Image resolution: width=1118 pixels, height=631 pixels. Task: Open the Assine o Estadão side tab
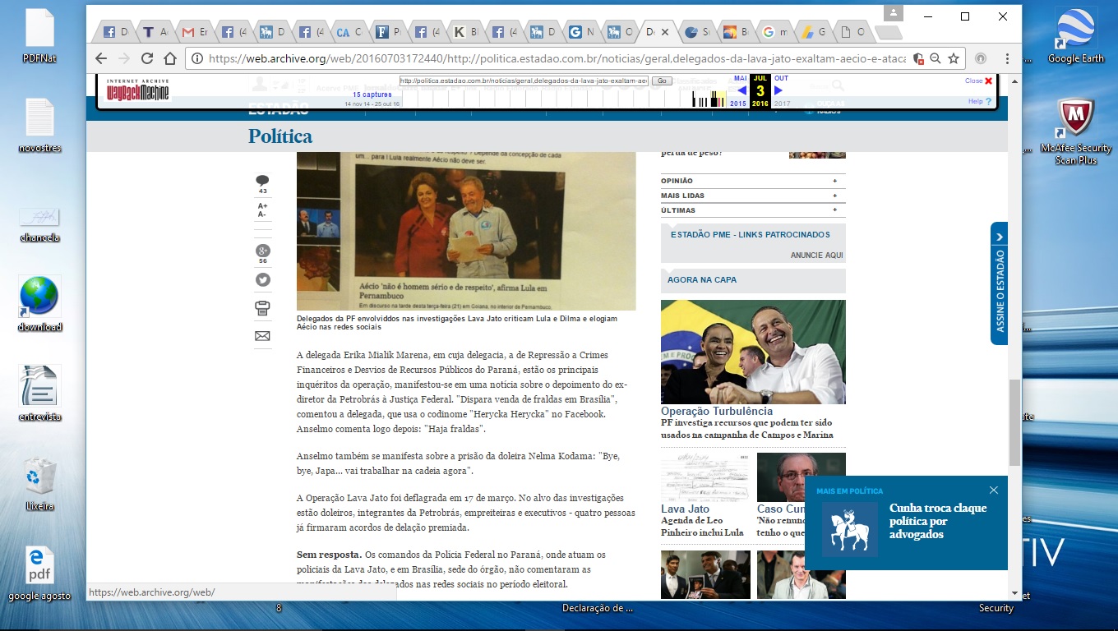(x=1000, y=283)
